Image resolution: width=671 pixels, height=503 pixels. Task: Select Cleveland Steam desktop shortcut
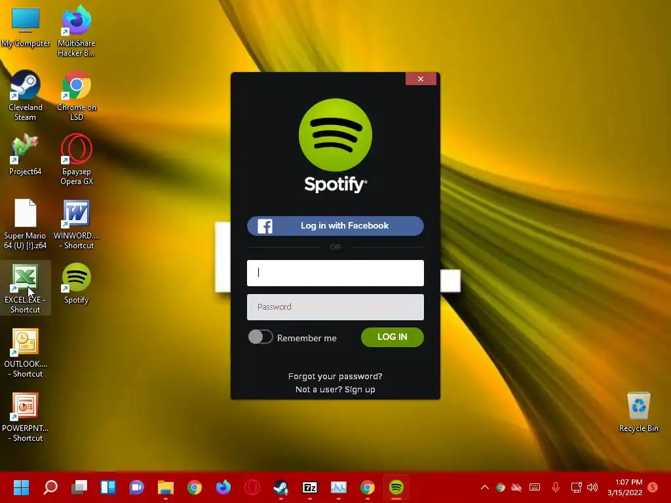26,96
